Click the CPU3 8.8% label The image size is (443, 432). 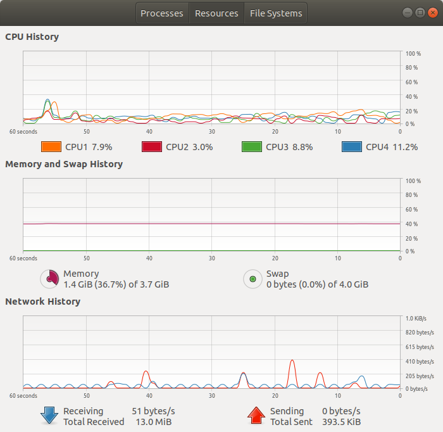pos(289,147)
